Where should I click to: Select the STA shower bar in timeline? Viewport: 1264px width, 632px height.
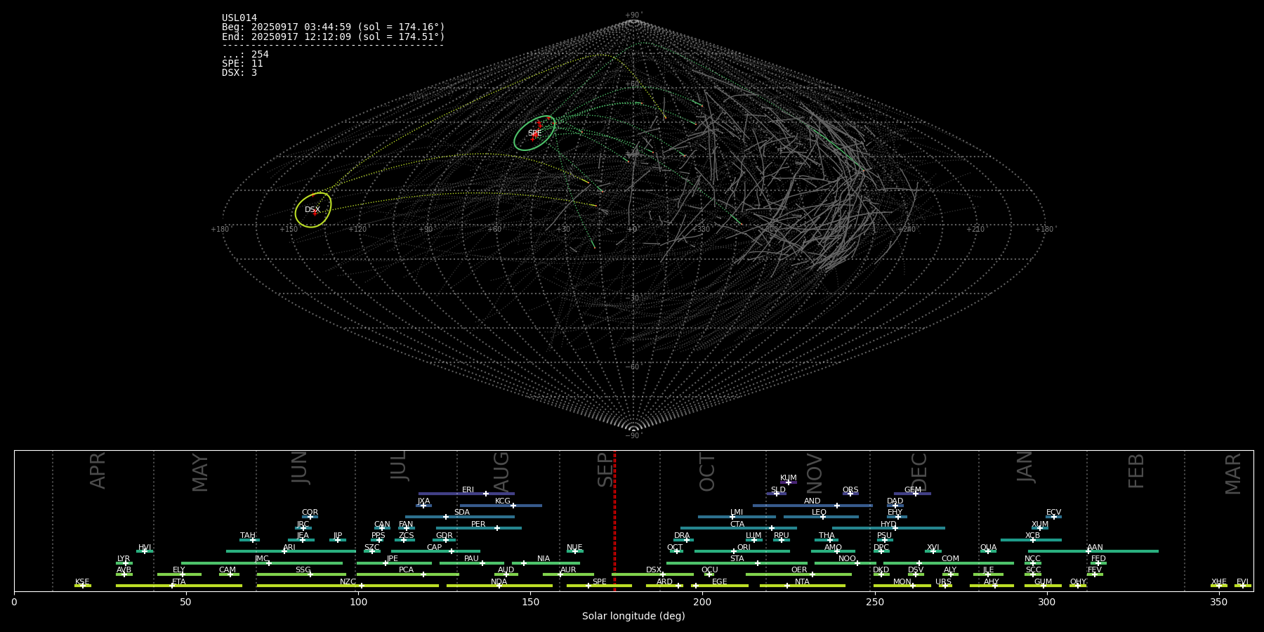[x=737, y=562]
